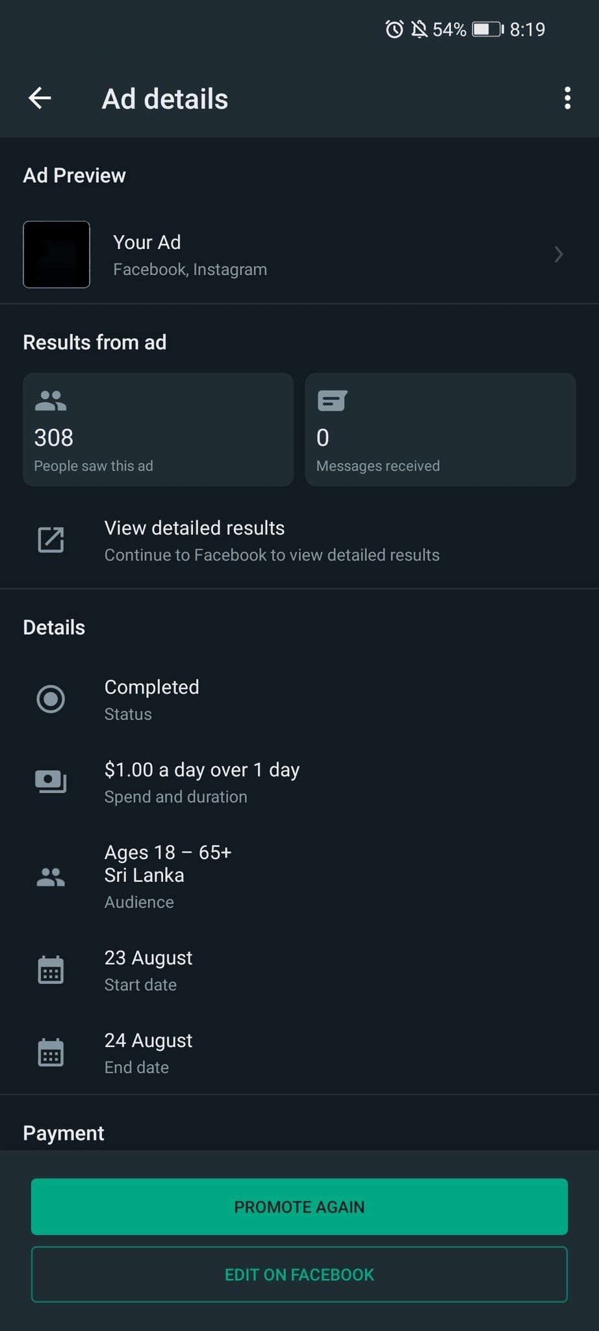The height and width of the screenshot is (1331, 599).
Task: Open the Your Ad preview thumbnail
Action: pyautogui.click(x=57, y=254)
